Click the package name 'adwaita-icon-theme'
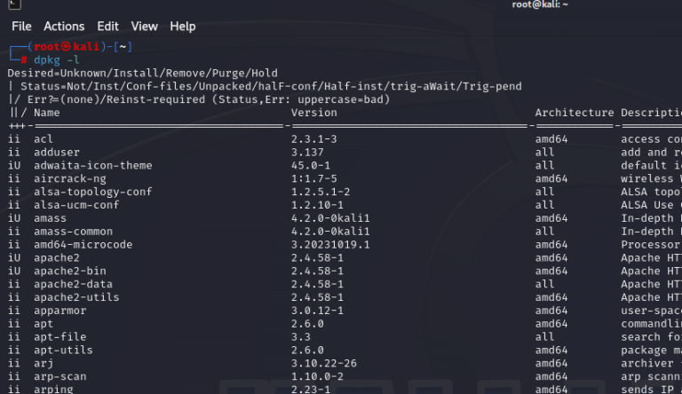 93,165
